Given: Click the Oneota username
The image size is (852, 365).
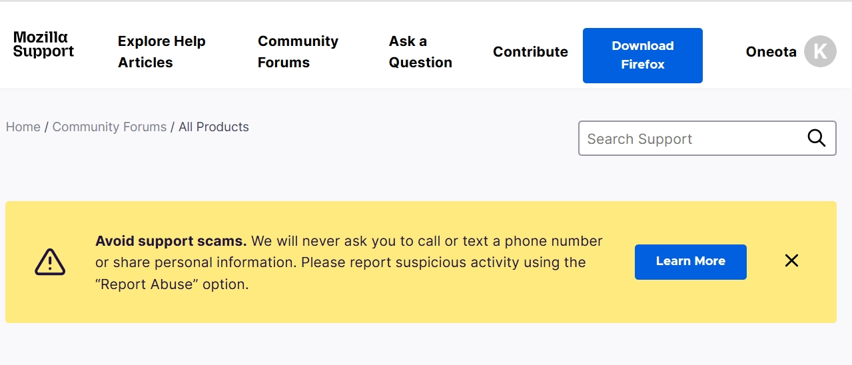Looking at the screenshot, I should [771, 52].
